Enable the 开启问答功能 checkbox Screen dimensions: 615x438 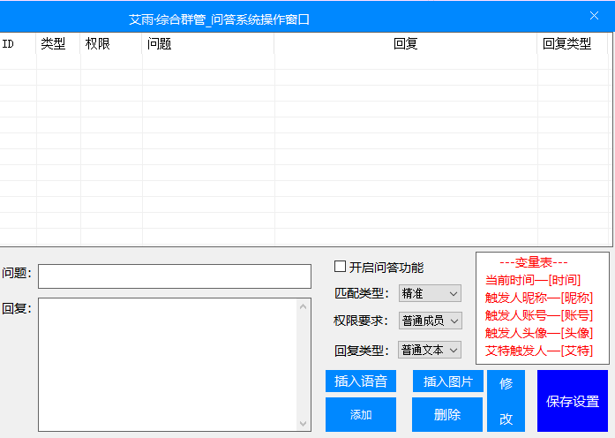pyautogui.click(x=341, y=267)
